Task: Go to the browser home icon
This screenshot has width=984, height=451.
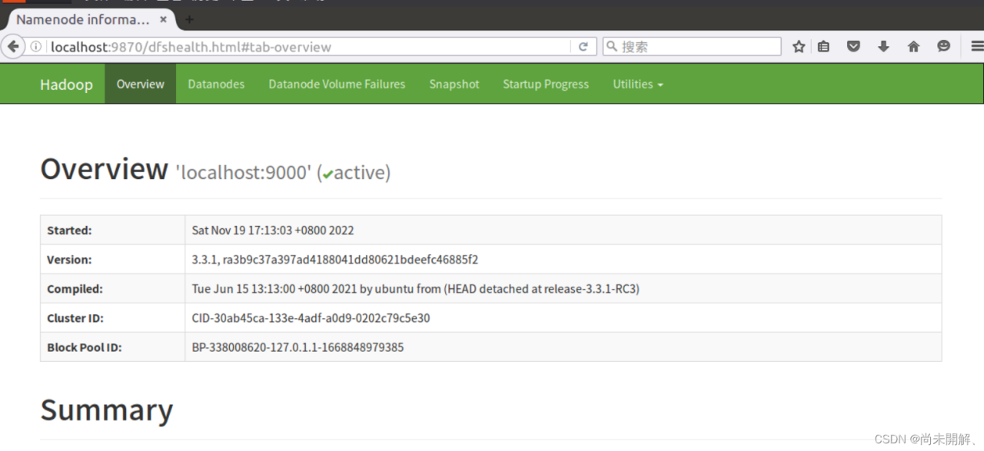Action: click(x=913, y=47)
